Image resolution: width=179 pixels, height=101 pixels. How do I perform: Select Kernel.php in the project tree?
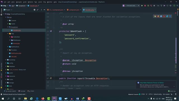16,43
